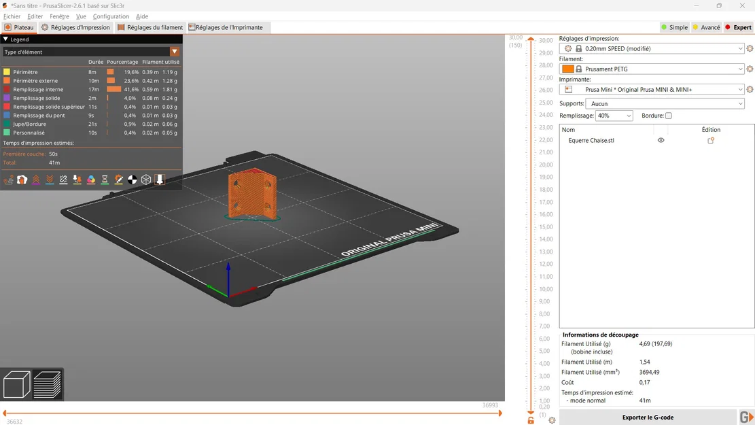Collapse the Legend panel triangle
755x425 pixels.
[5, 39]
